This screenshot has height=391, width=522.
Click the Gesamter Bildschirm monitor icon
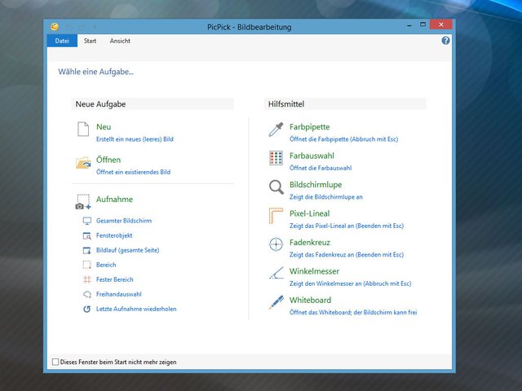[87, 221]
